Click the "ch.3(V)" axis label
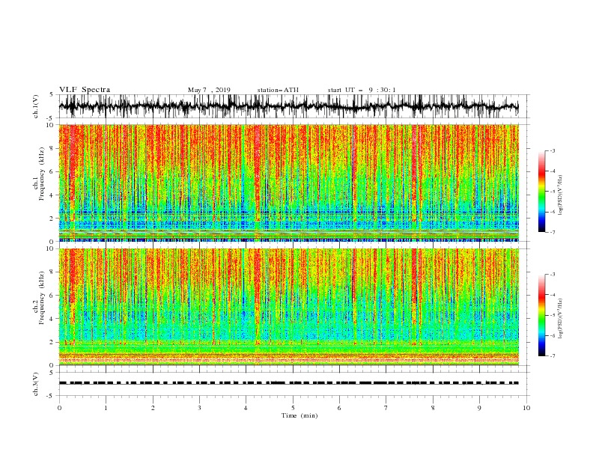The image size is (593, 458). click(x=36, y=384)
